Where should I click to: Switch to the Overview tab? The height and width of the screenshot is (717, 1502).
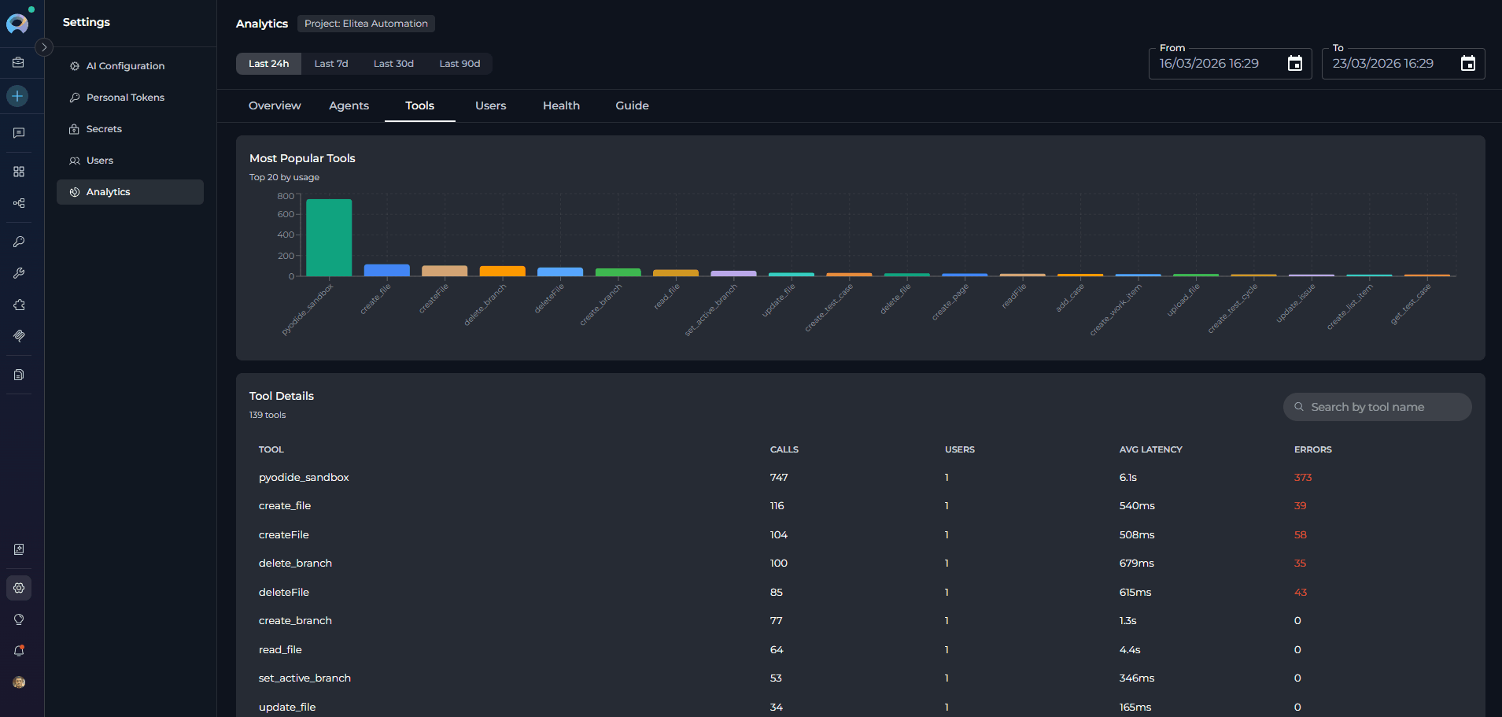click(x=274, y=105)
